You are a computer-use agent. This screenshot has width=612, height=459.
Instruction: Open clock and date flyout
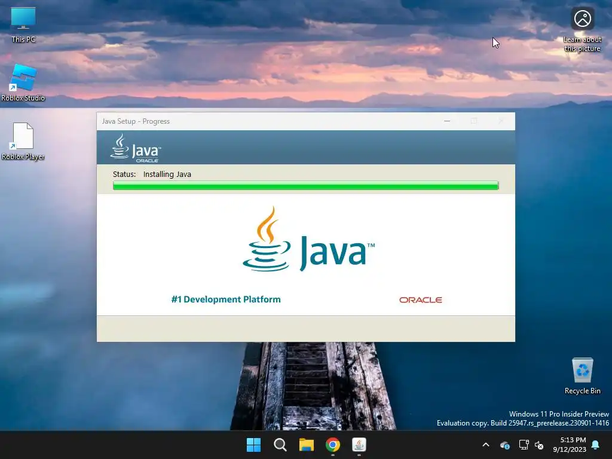pos(570,445)
